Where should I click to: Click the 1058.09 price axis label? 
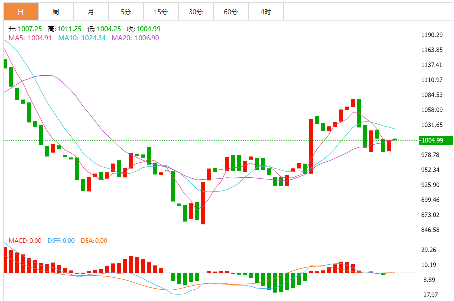tap(432, 110)
